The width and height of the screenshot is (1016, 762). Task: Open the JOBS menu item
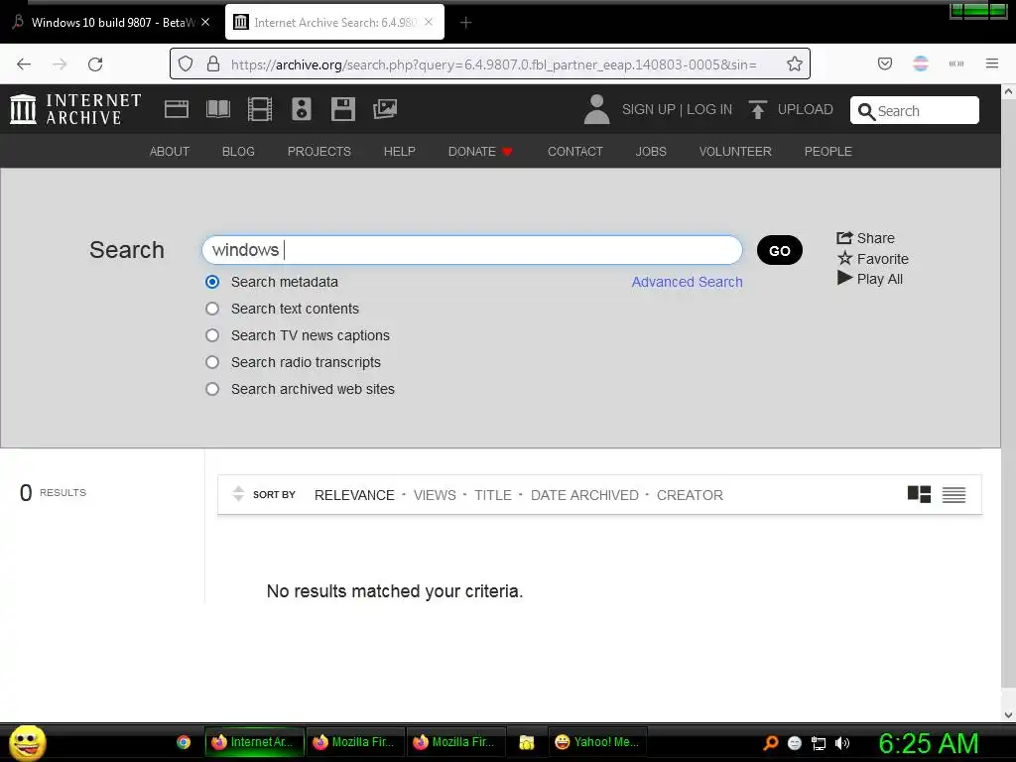(651, 151)
